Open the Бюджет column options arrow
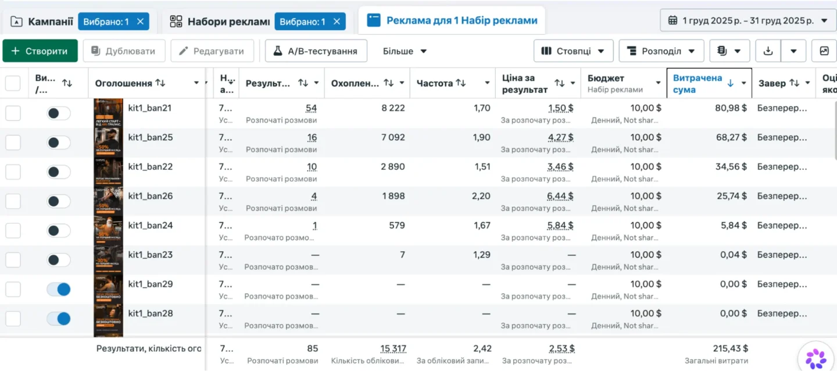 click(x=658, y=83)
